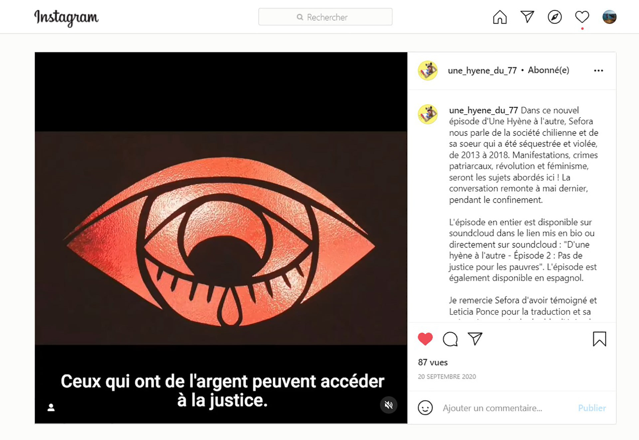Unmute the video sound
Viewport: 639px width, 440px height.
tap(388, 405)
